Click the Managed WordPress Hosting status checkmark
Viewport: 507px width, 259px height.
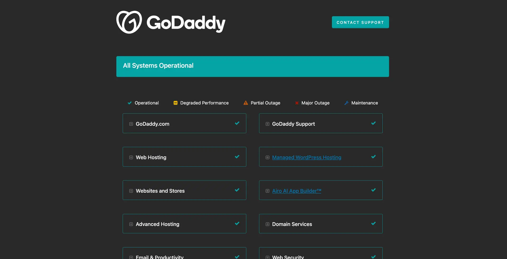coord(373,157)
